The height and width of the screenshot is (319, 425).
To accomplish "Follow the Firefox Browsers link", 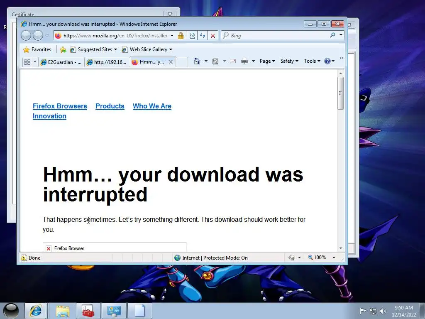I will pyautogui.click(x=60, y=106).
